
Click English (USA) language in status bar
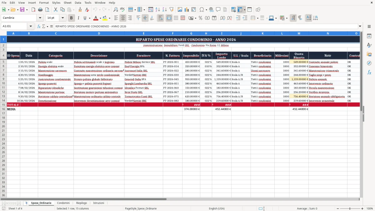coord(217,208)
